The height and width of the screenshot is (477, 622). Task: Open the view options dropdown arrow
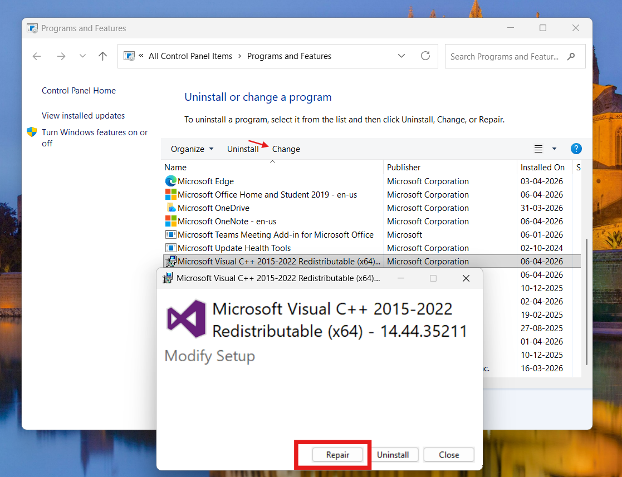554,149
